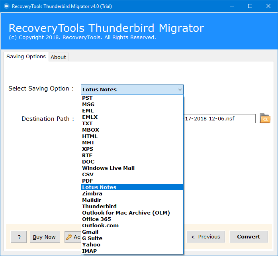Maximize the Thunderbird Migrator window

250,6
